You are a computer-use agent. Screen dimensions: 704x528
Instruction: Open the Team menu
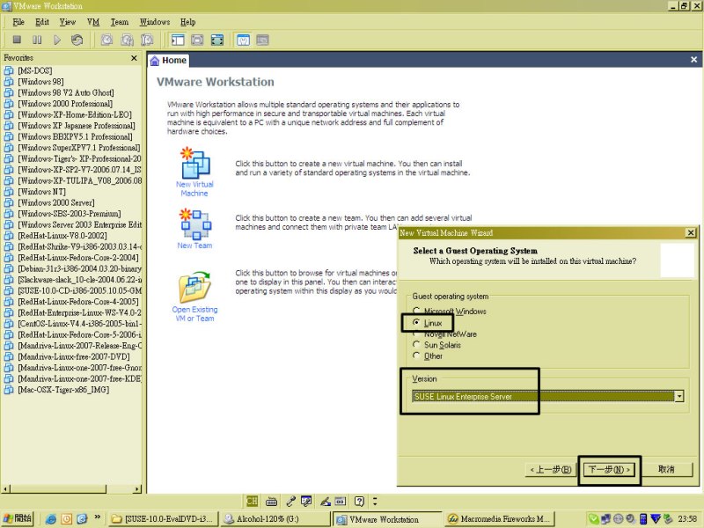(x=120, y=22)
